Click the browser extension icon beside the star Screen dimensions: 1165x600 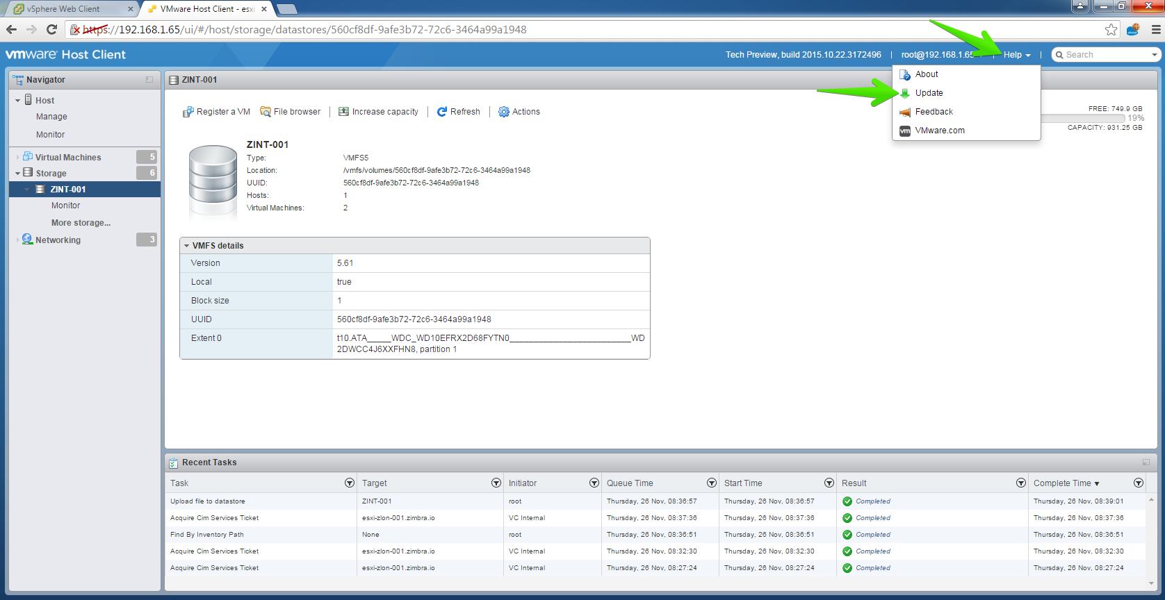point(1133,29)
